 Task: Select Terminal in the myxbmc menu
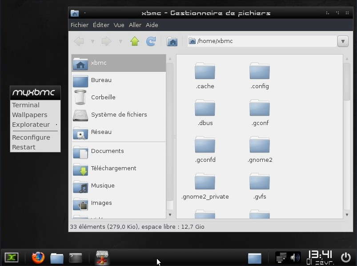point(26,105)
